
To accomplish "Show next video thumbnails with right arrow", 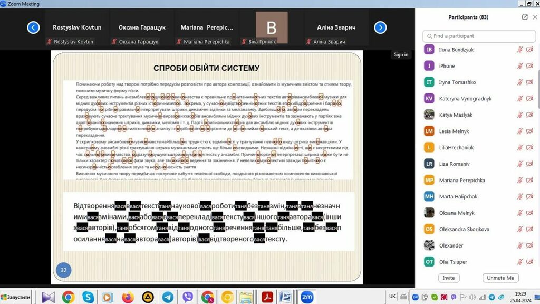I will click(380, 27).
